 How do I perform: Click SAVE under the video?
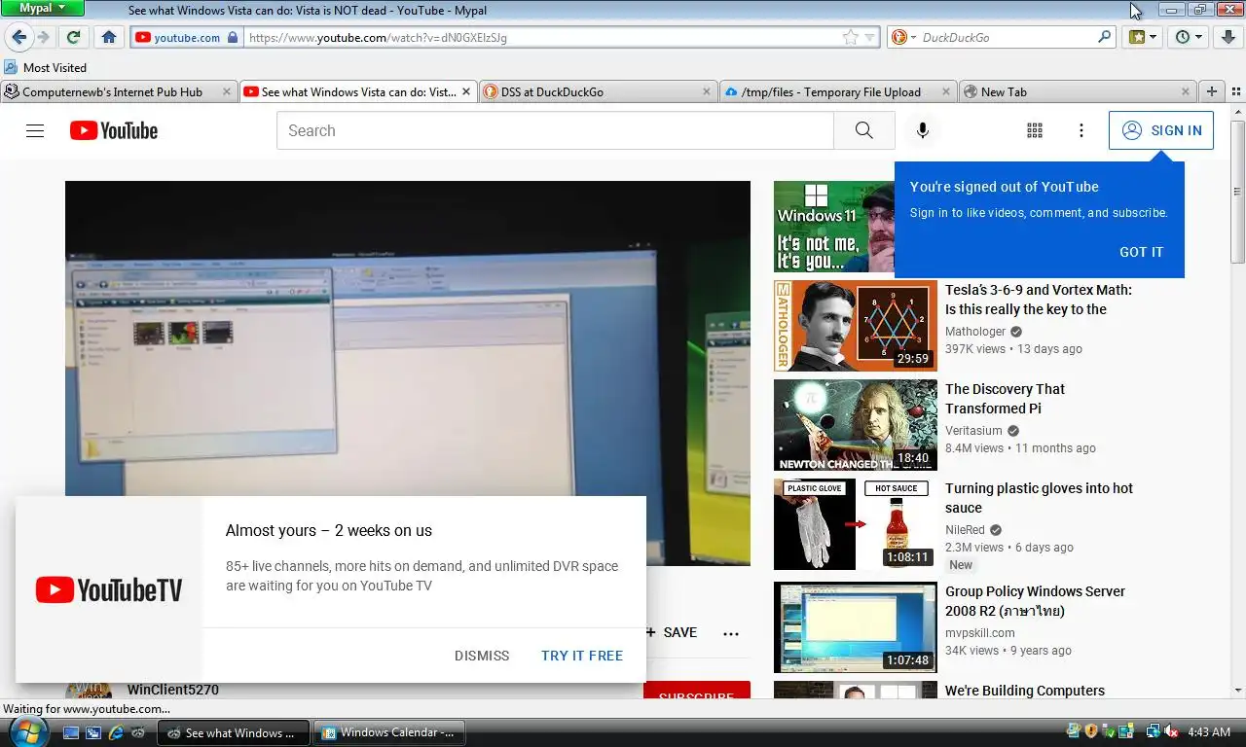[x=672, y=632]
